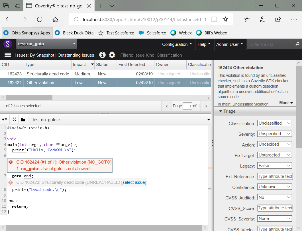Open the Fix Target dropdown
Viewport: 302px width, 231px height.
click(274, 155)
